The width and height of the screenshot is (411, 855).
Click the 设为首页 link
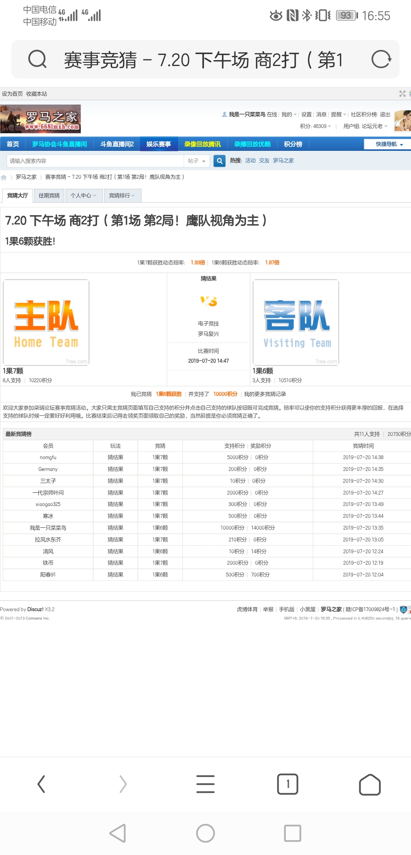12,94
